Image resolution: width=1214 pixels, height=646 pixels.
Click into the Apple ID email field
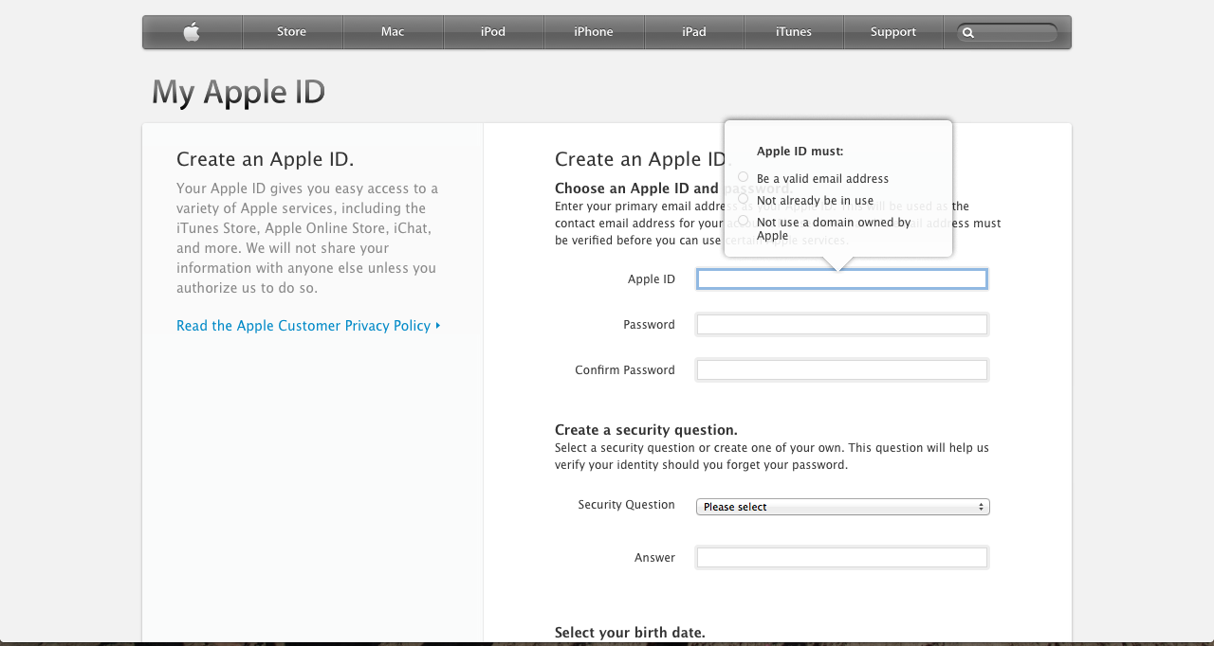842,278
